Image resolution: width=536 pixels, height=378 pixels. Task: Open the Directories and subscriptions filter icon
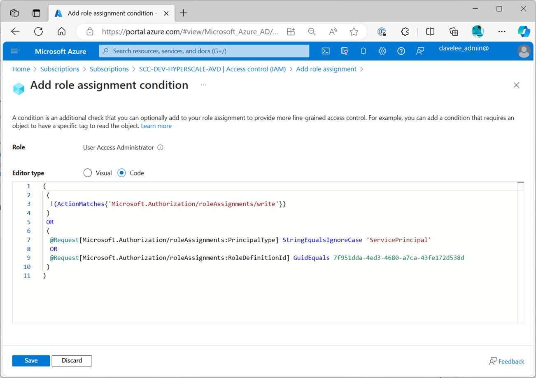(345, 51)
